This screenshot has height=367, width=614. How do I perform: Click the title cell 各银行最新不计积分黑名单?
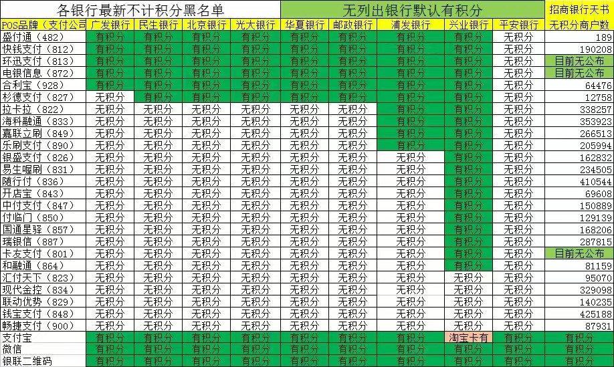(x=140, y=9)
